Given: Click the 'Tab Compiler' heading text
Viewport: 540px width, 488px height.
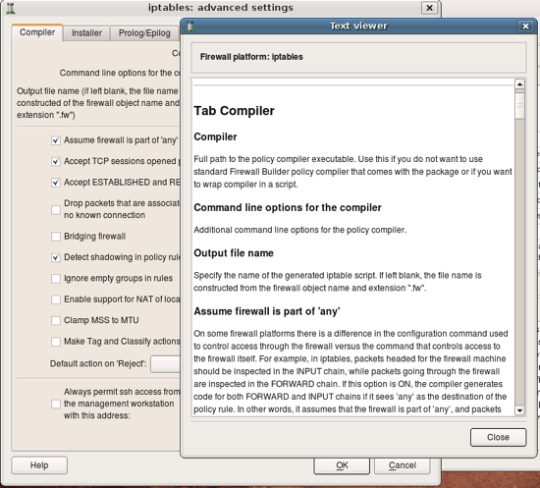Looking at the screenshot, I should (x=235, y=111).
